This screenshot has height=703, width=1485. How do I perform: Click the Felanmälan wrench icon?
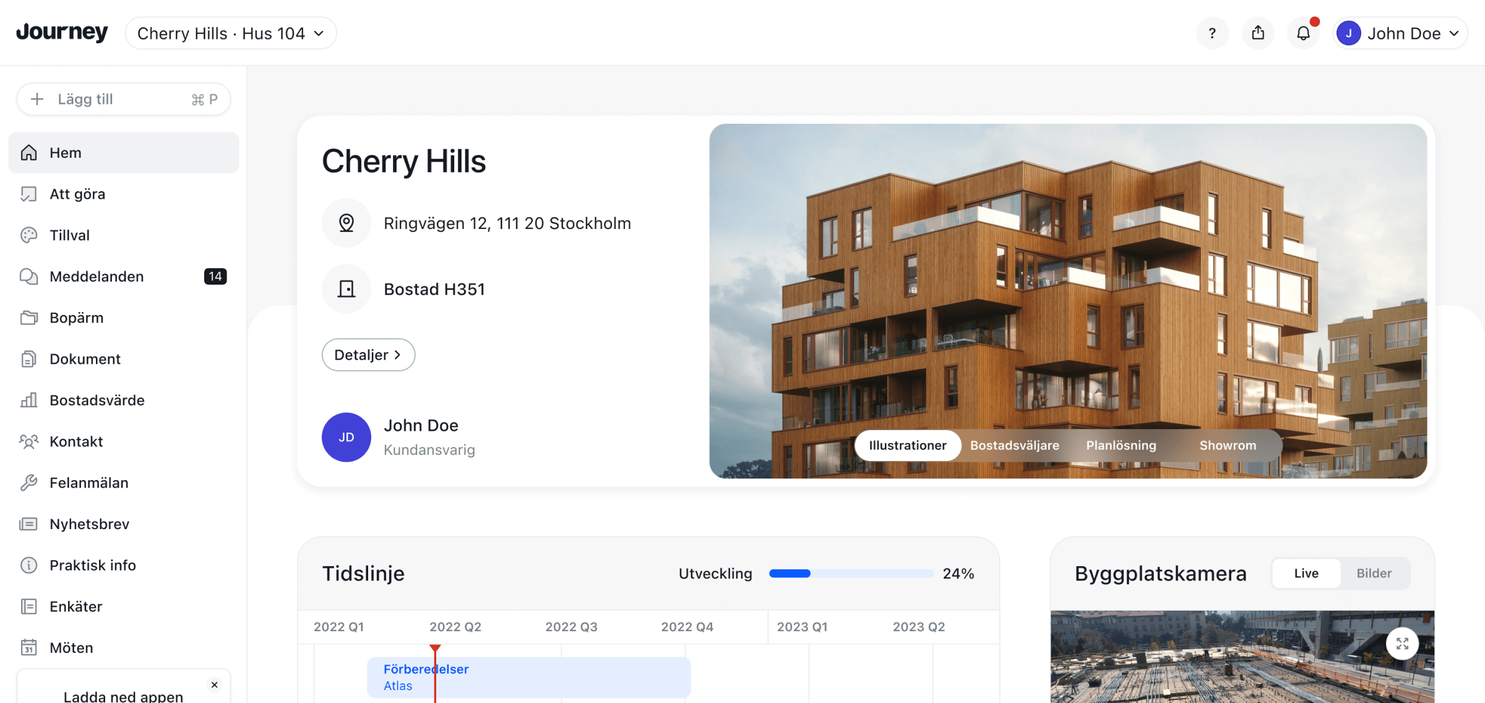(x=28, y=483)
